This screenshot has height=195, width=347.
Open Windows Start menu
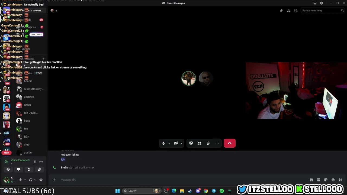(117, 191)
